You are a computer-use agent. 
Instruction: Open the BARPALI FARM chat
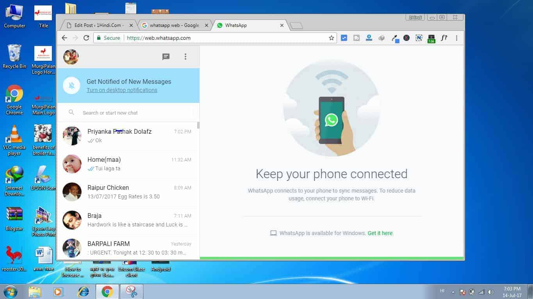point(128,247)
